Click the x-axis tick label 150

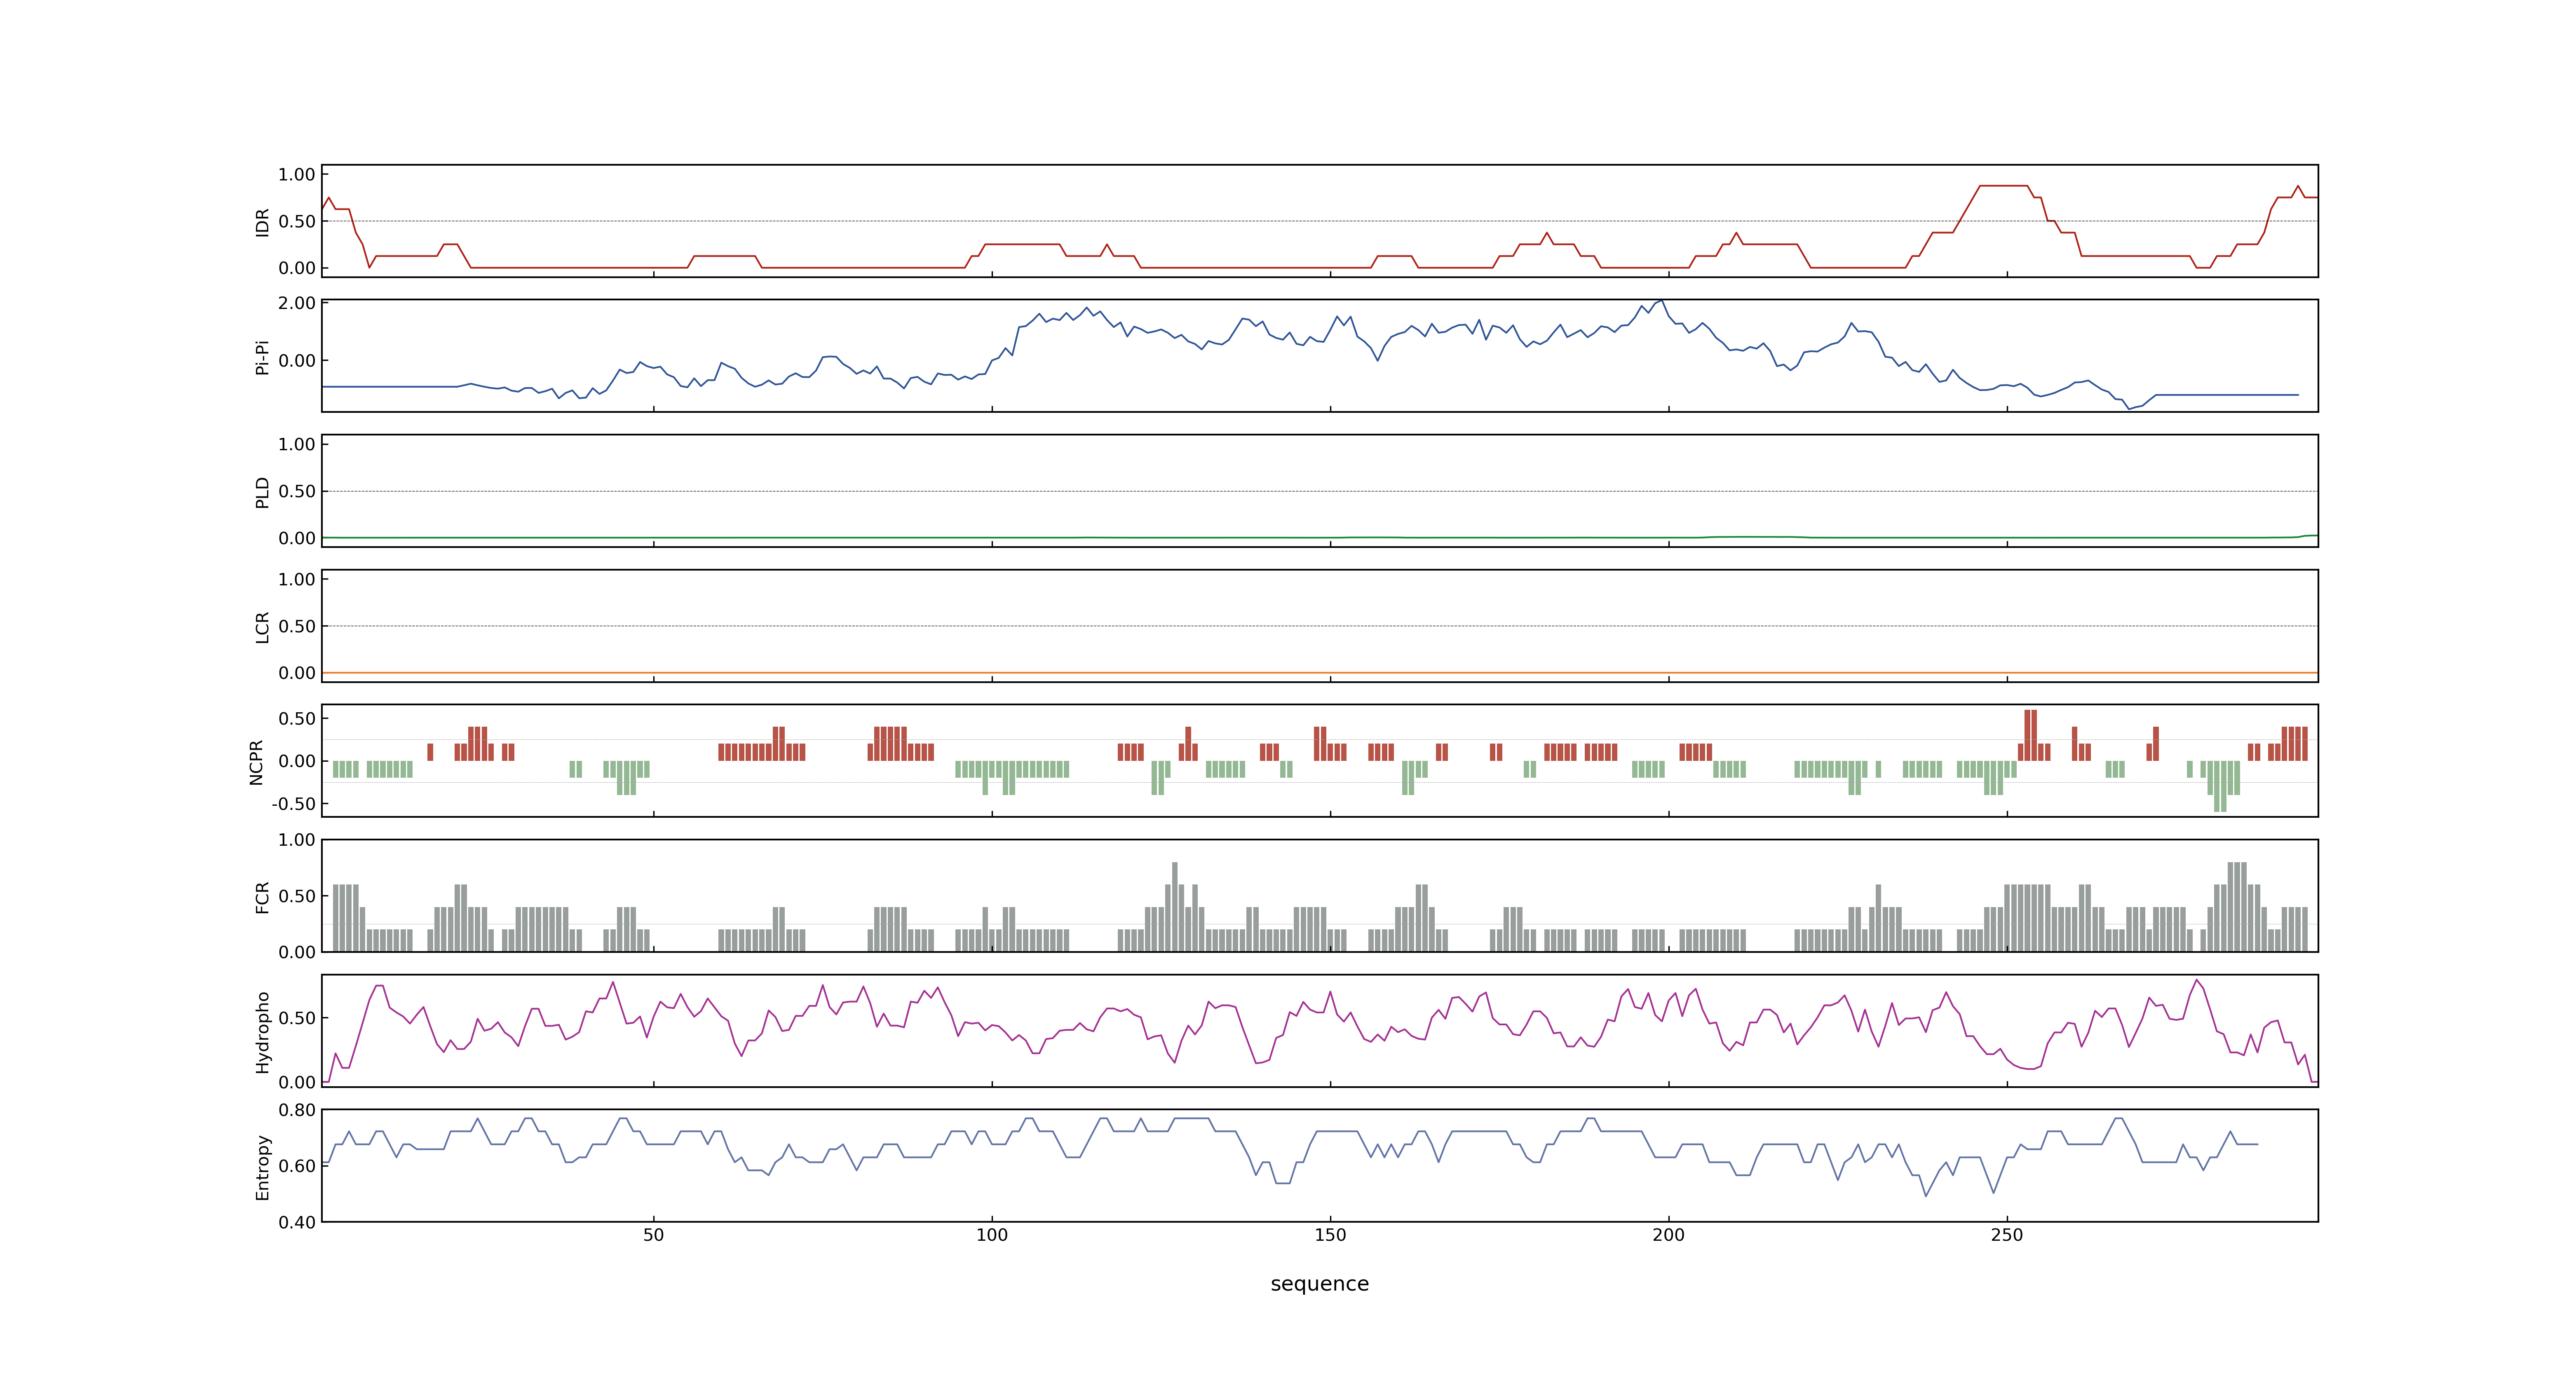pyautogui.click(x=1330, y=1235)
